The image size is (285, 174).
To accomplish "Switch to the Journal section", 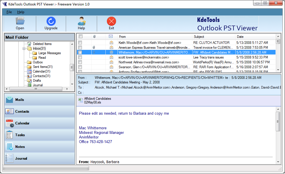I will [x=39, y=159].
